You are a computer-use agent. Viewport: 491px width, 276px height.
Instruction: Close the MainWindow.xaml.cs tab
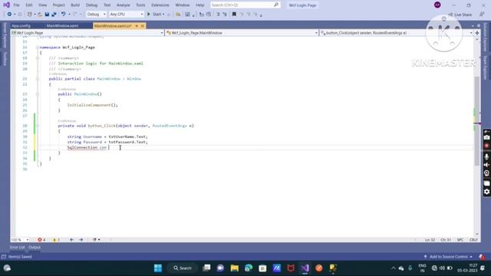click(143, 25)
